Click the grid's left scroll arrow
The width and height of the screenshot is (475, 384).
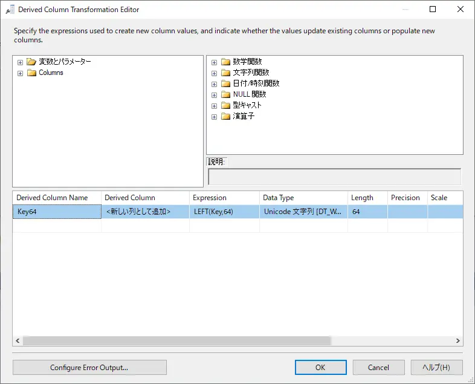[18, 340]
